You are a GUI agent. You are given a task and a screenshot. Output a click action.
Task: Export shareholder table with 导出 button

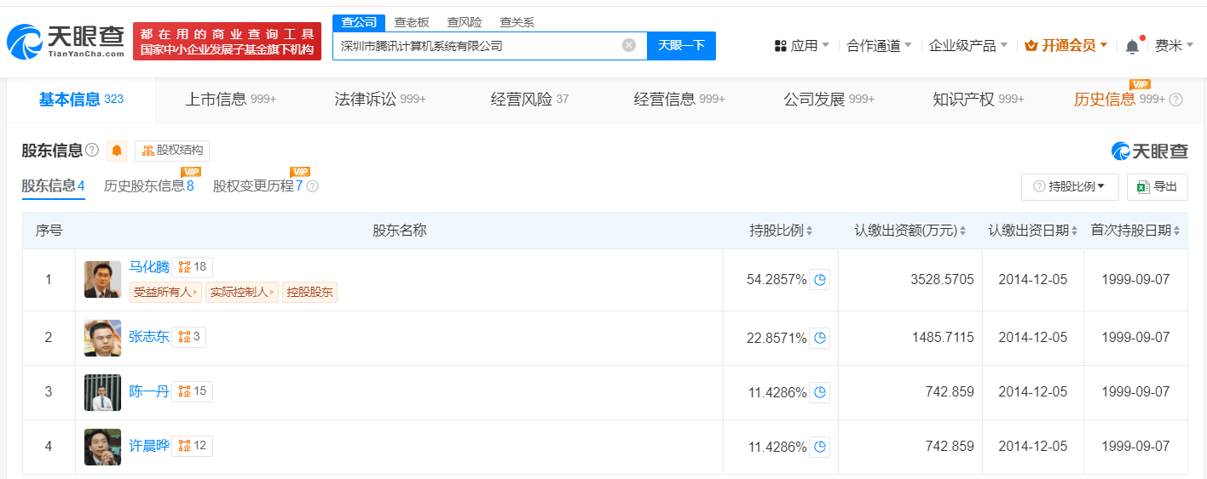(x=1157, y=187)
